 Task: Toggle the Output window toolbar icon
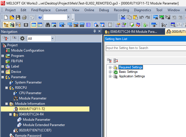[x=34, y=25]
